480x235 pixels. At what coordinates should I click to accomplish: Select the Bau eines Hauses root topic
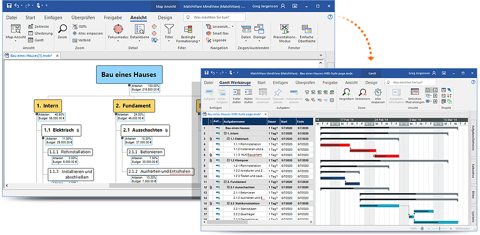pos(129,74)
